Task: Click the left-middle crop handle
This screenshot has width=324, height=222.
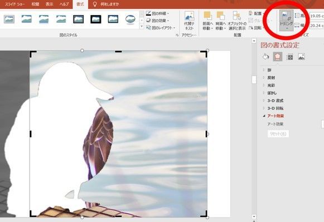Action: [x=31, y=134]
